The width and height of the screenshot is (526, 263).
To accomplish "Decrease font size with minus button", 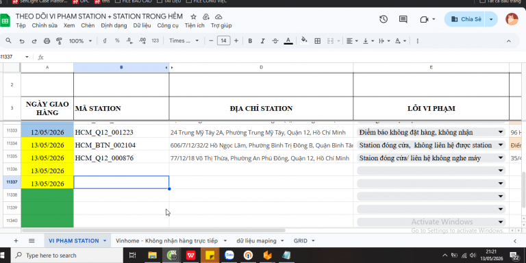I will (211, 41).
